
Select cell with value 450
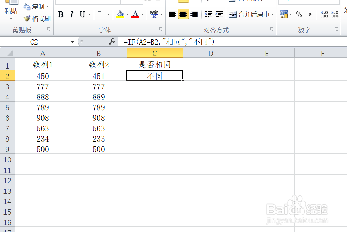tap(43, 76)
